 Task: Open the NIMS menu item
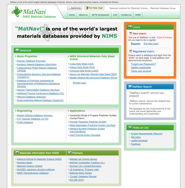pyautogui.click(x=138, y=15)
